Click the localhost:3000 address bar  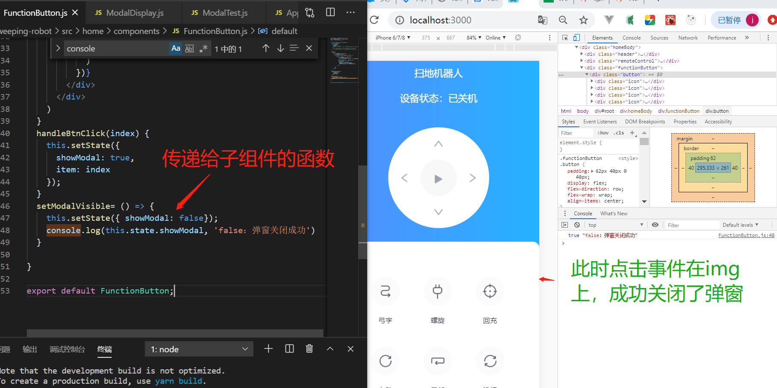coord(440,20)
